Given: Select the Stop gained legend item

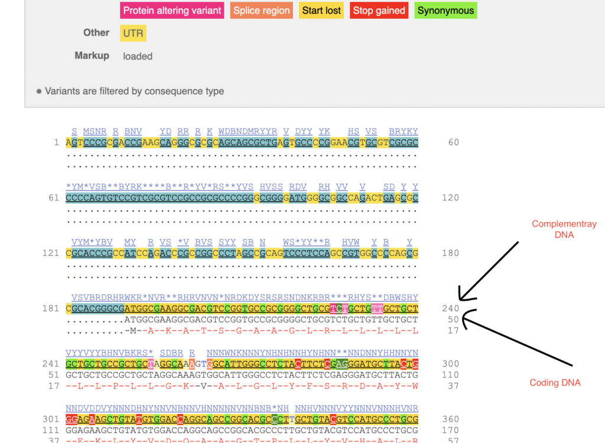Looking at the screenshot, I should pyautogui.click(x=378, y=10).
